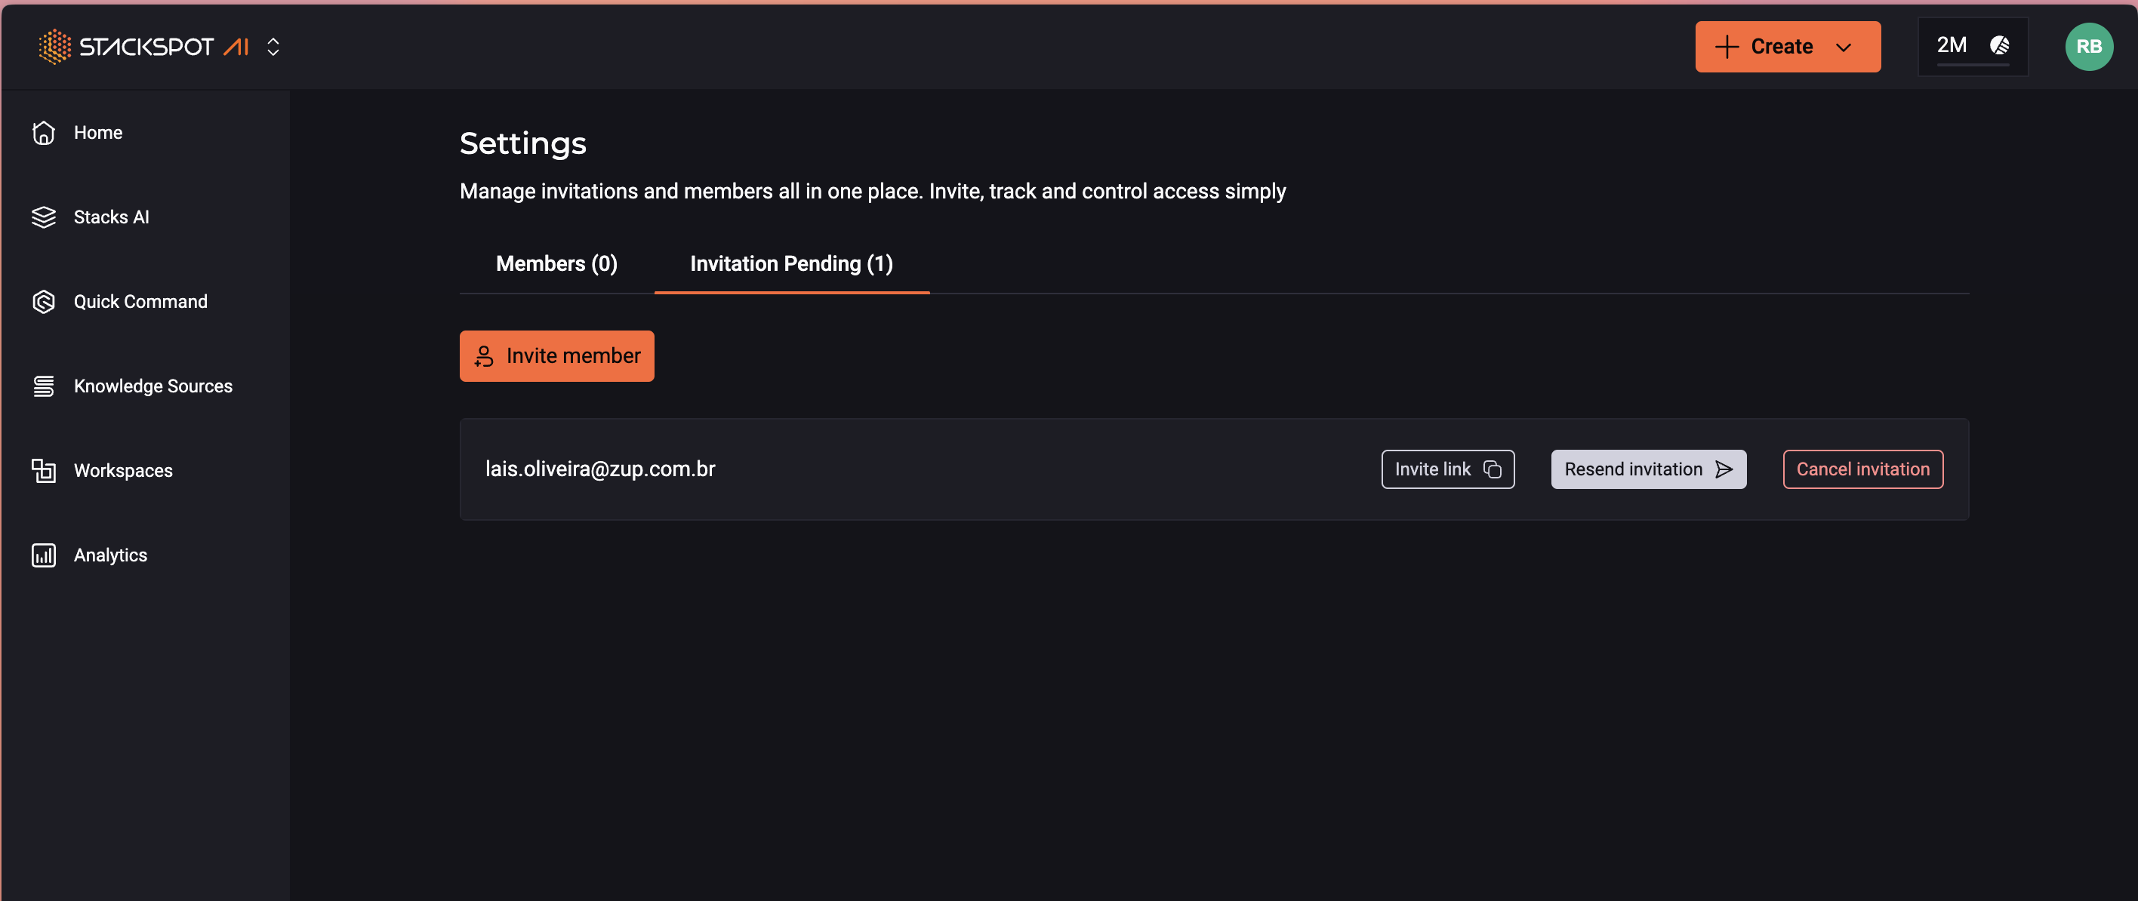Click the Resend invitation arrow icon
The height and width of the screenshot is (901, 2138).
coord(1725,469)
